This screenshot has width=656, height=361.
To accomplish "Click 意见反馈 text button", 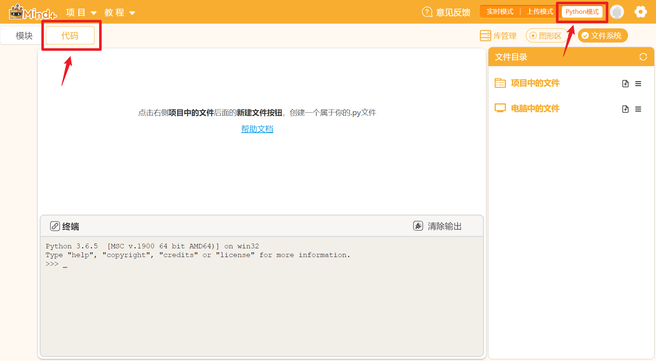I will (x=453, y=12).
